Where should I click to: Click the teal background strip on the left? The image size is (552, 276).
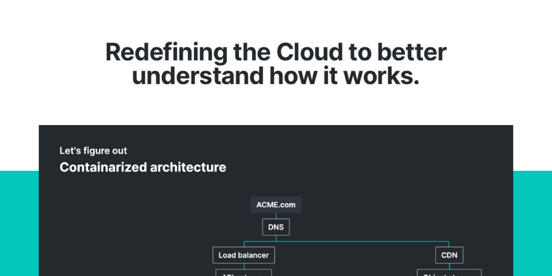pos(19,224)
